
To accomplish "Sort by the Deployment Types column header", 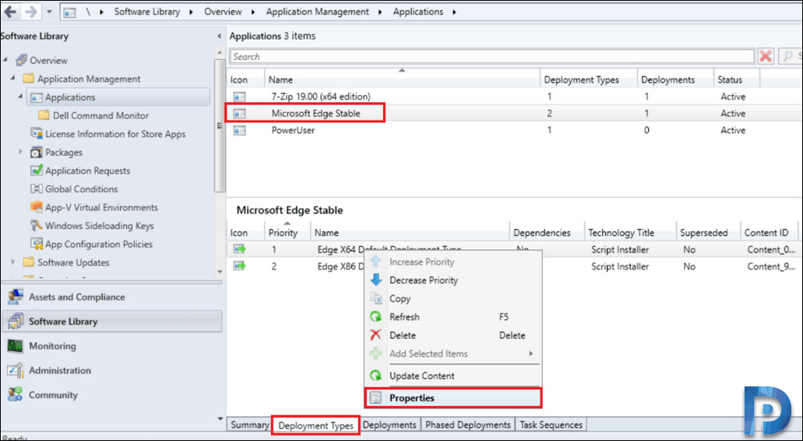I will [588, 79].
